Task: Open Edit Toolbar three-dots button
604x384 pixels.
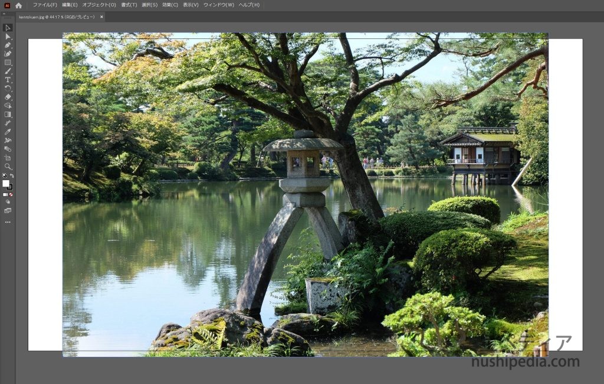Action: (x=8, y=222)
